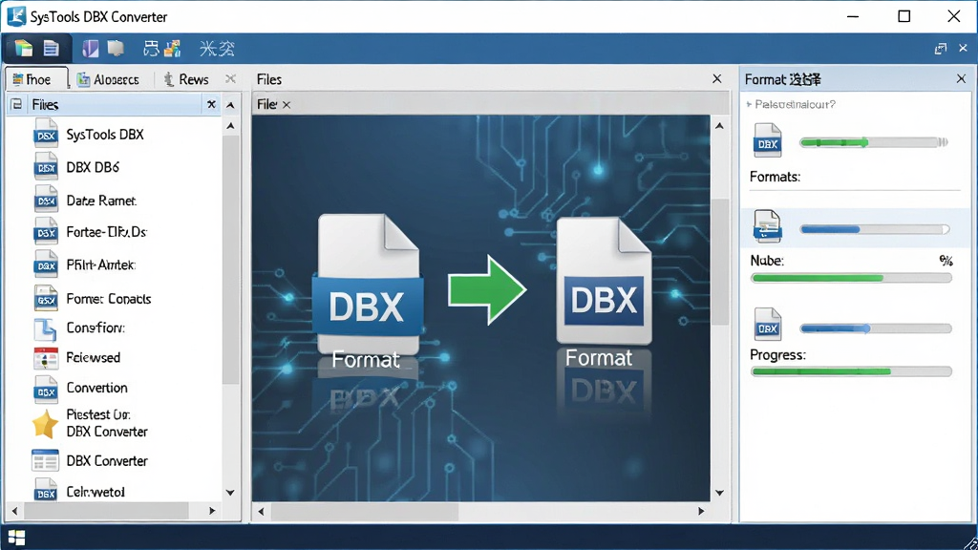This screenshot has height=550, width=978.
Task: Select the Date Ramet DBX icon
Action: (46, 200)
